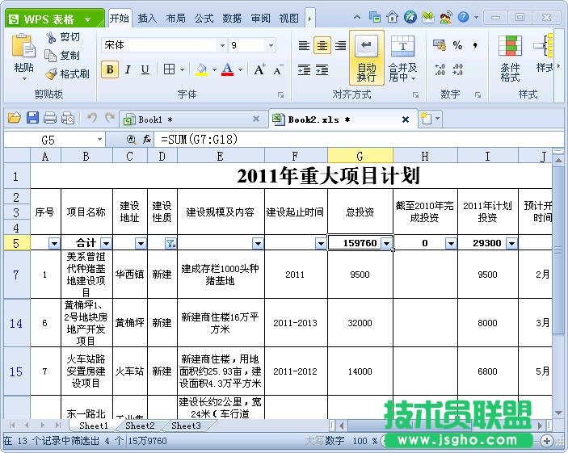568x453 pixels.
Task: Open filter dropdown in 合计 cell
Action: (x=106, y=243)
